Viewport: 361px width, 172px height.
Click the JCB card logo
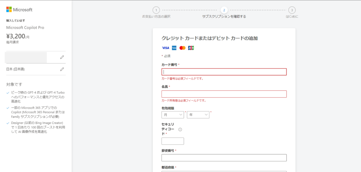[x=191, y=48]
